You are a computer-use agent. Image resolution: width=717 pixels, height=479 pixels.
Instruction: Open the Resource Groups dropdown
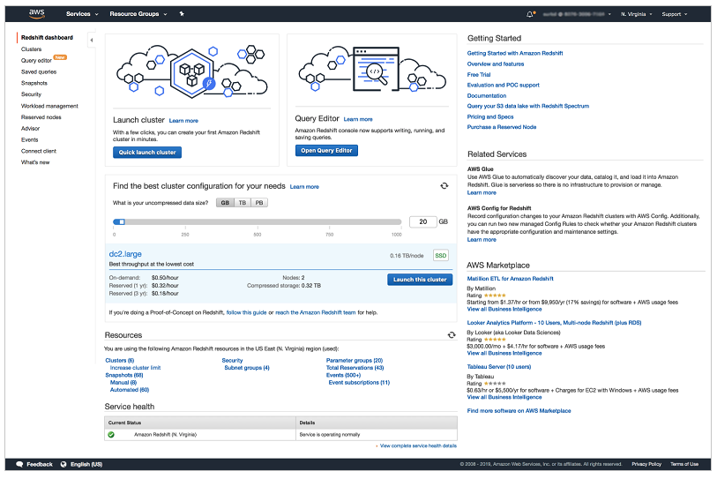tap(138, 14)
